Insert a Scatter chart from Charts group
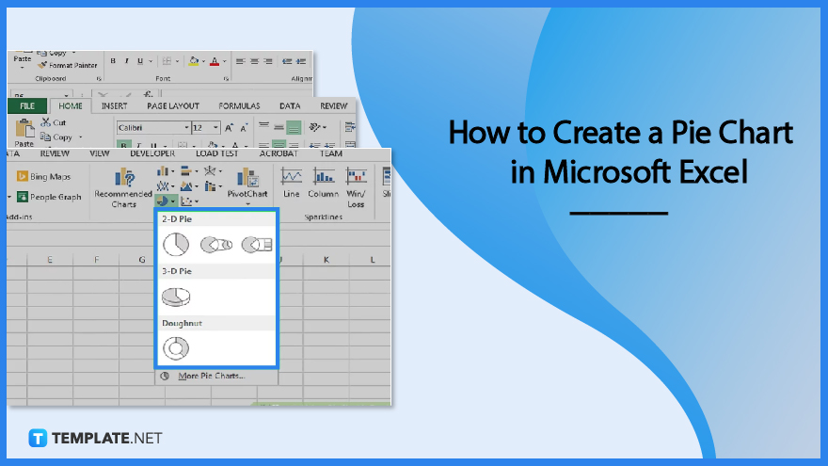The image size is (828, 466). [x=189, y=201]
